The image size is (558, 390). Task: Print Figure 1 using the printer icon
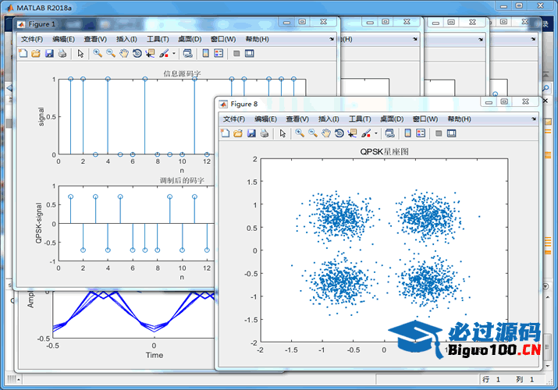[62, 54]
